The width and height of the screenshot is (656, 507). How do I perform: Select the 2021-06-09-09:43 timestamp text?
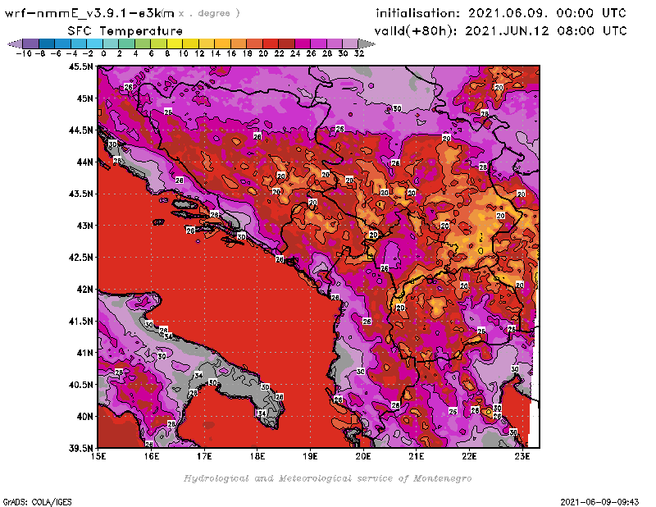[x=599, y=501]
